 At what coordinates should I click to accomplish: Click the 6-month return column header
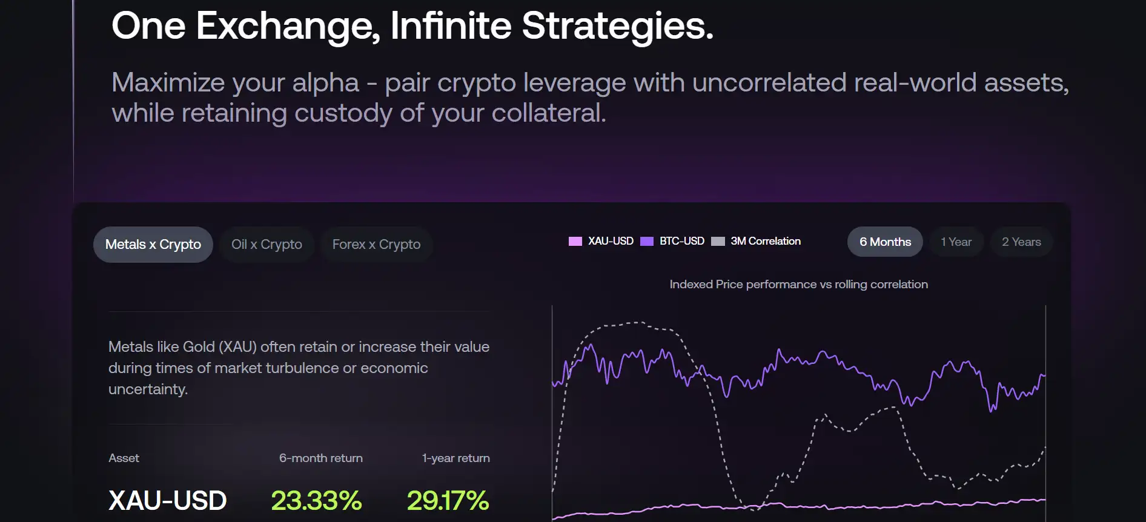[320, 458]
